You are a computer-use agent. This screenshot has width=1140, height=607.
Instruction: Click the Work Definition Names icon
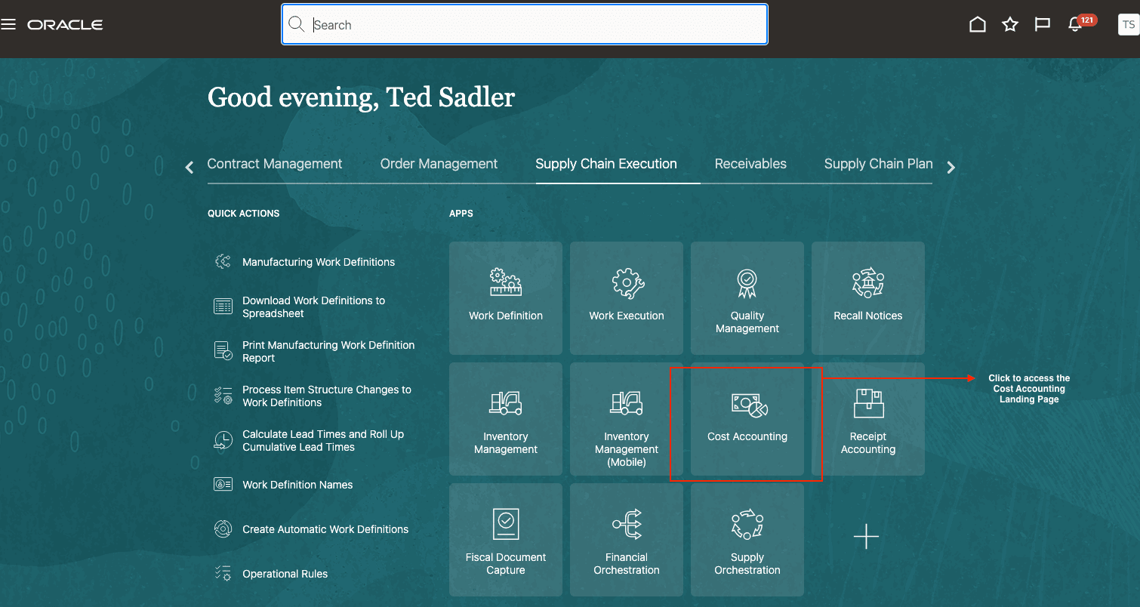223,485
